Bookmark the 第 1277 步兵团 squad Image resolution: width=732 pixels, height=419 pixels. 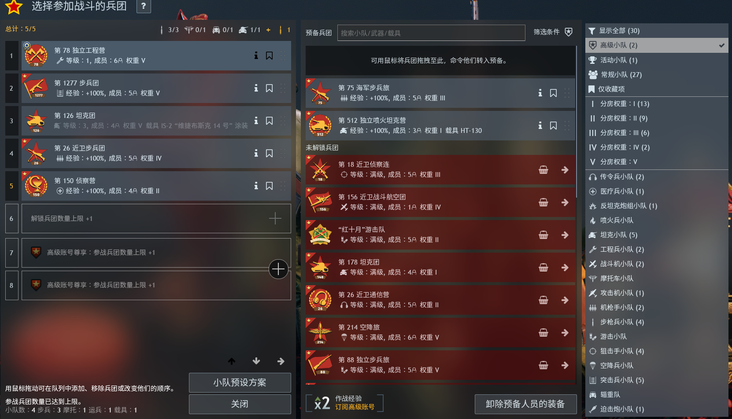point(269,88)
